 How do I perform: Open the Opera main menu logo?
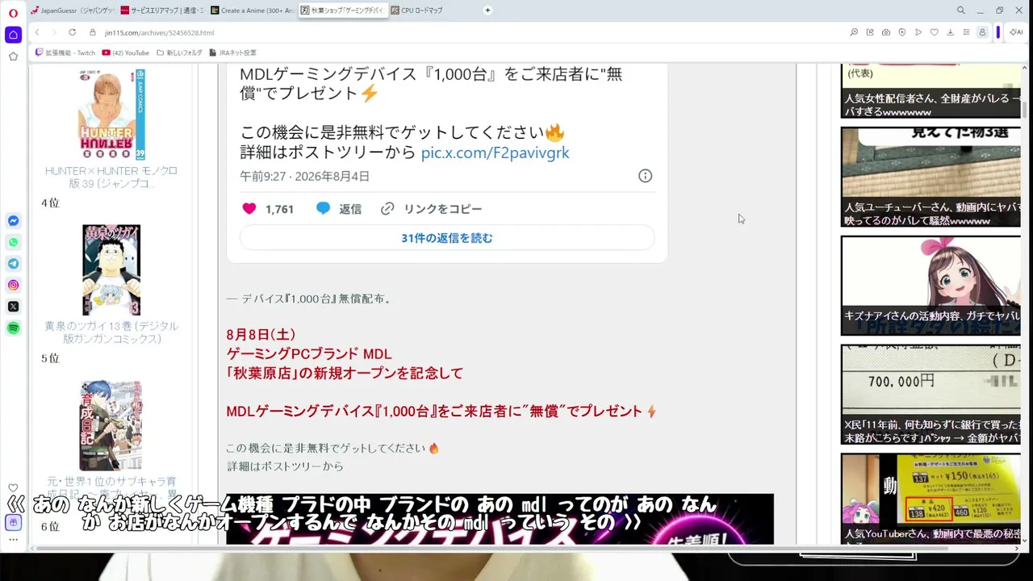click(13, 14)
